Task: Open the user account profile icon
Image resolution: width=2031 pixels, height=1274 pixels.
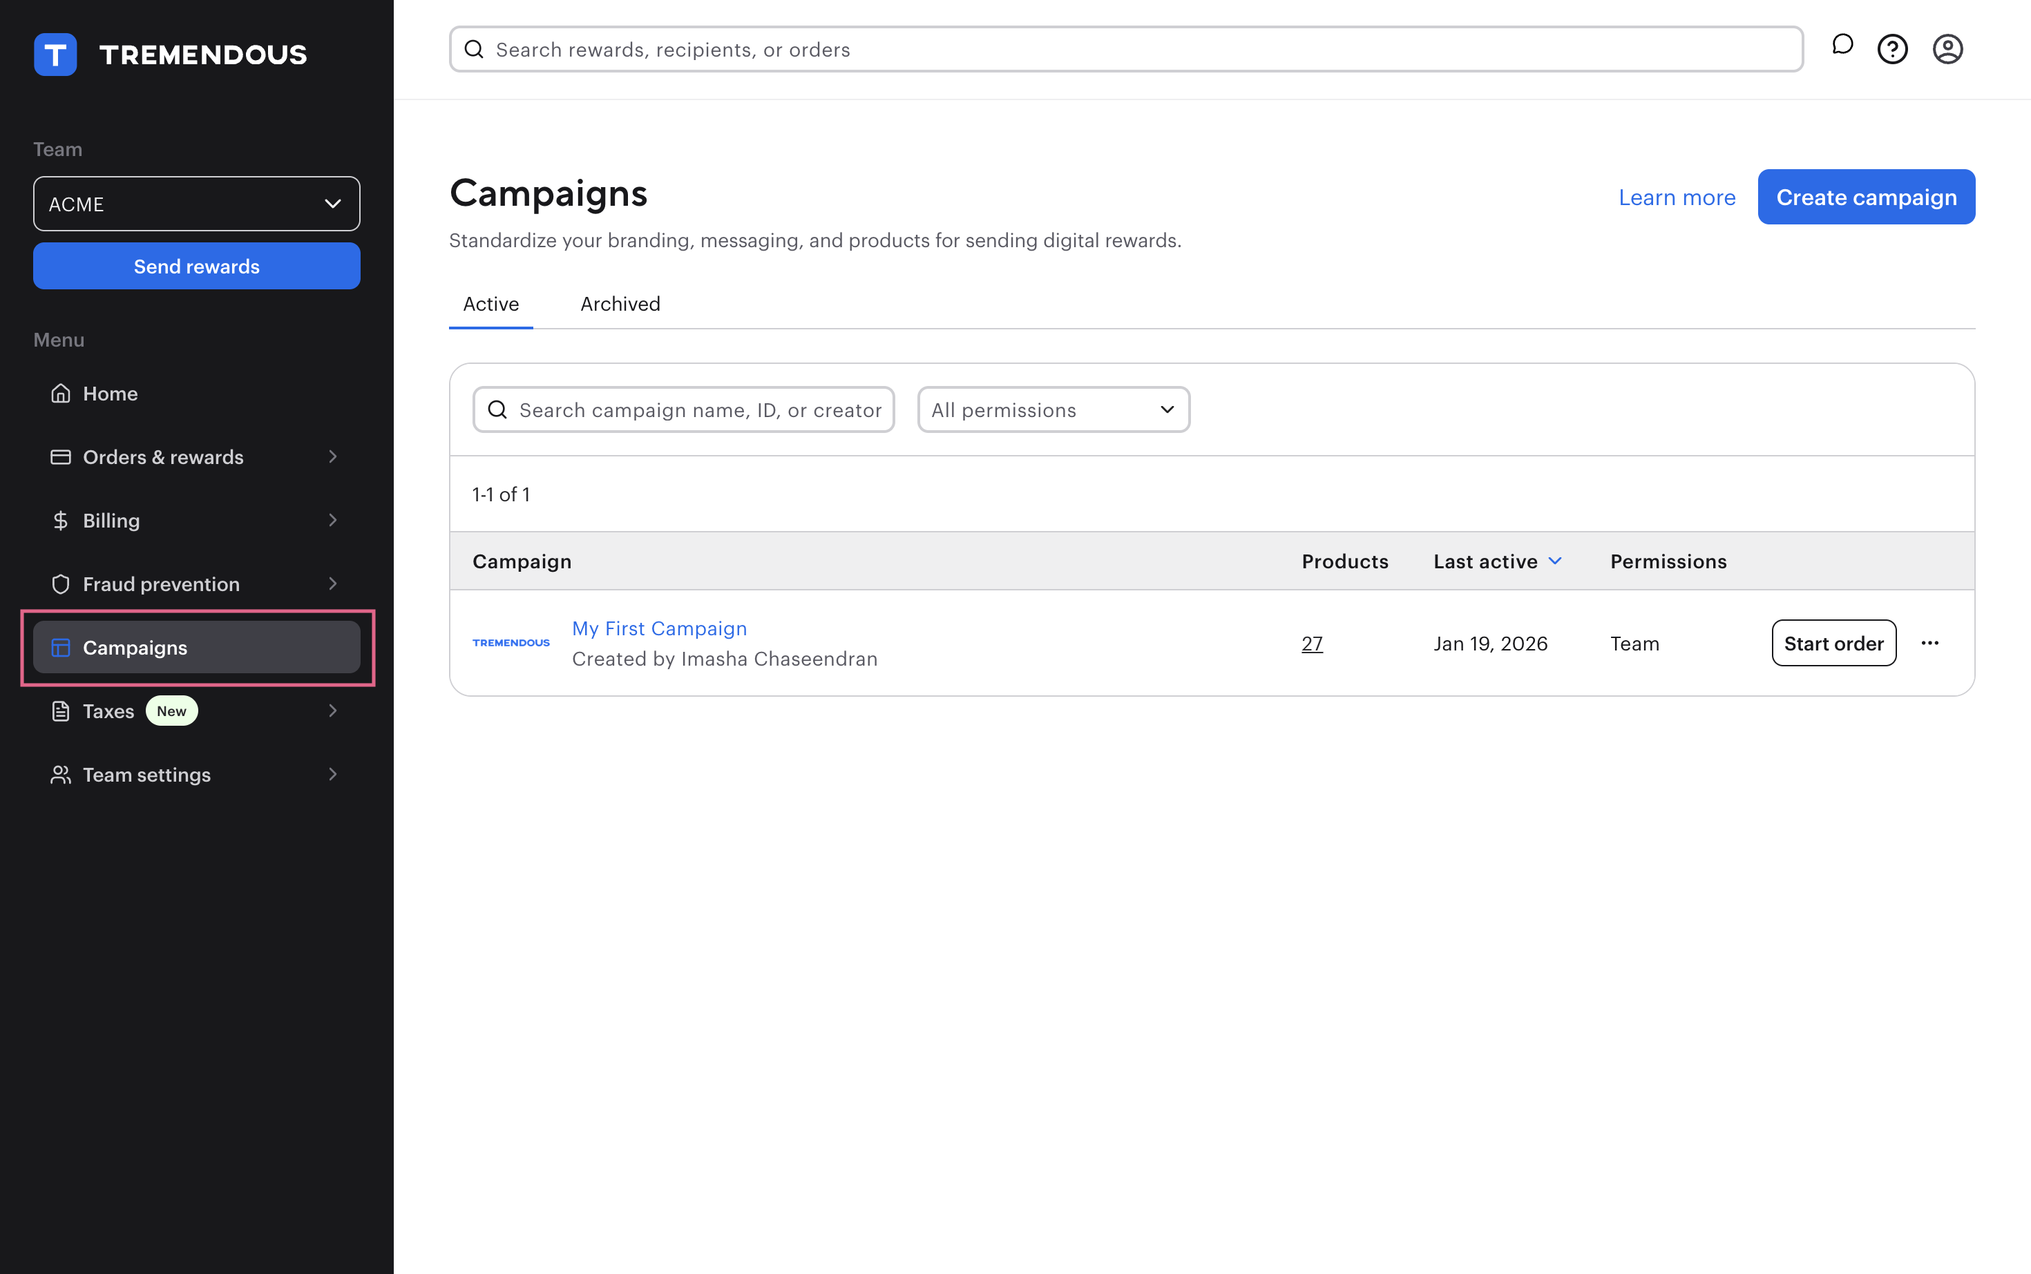Action: coord(1947,49)
